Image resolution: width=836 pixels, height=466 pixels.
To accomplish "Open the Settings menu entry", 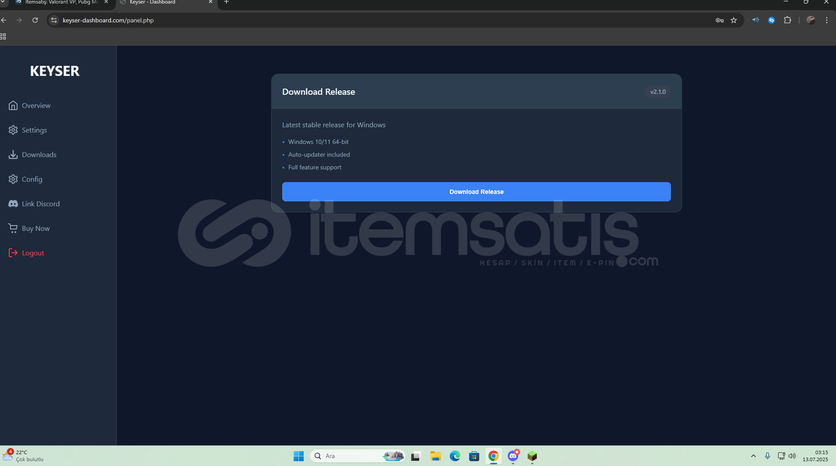I will (34, 130).
